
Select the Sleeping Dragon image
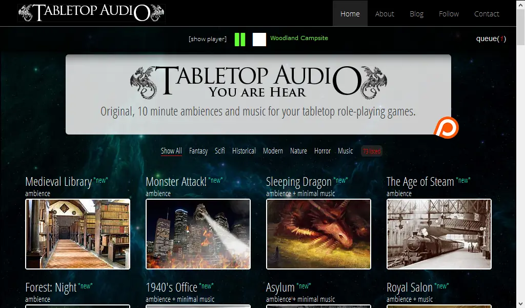coord(318,234)
